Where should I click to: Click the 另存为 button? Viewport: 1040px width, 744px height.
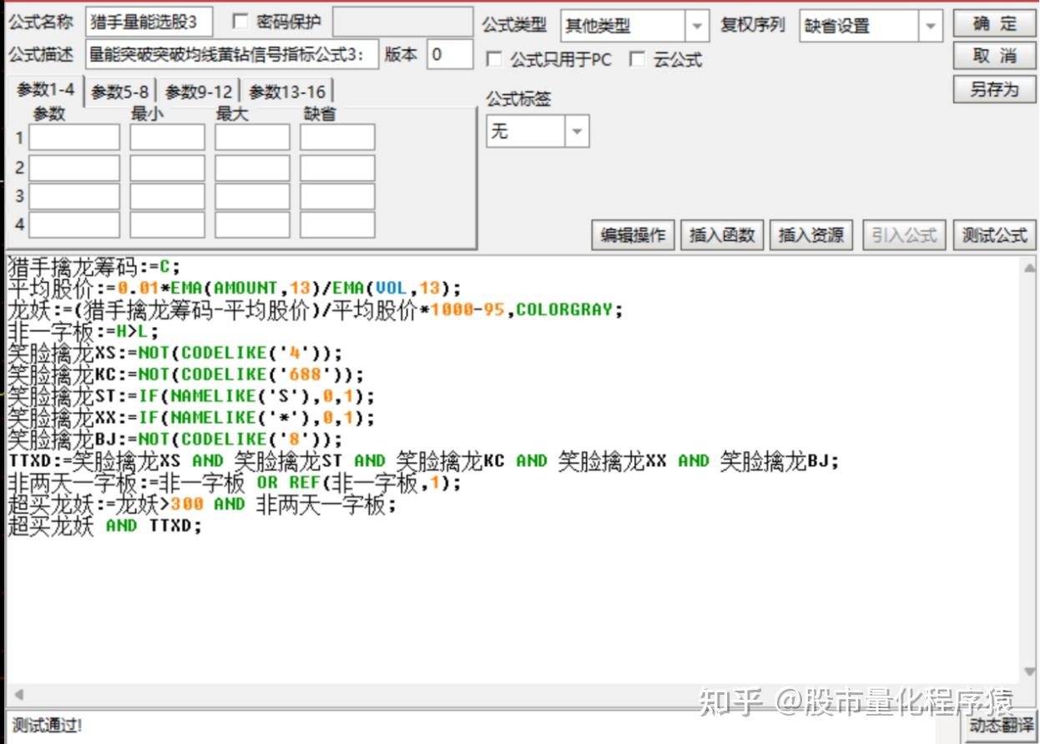(994, 89)
